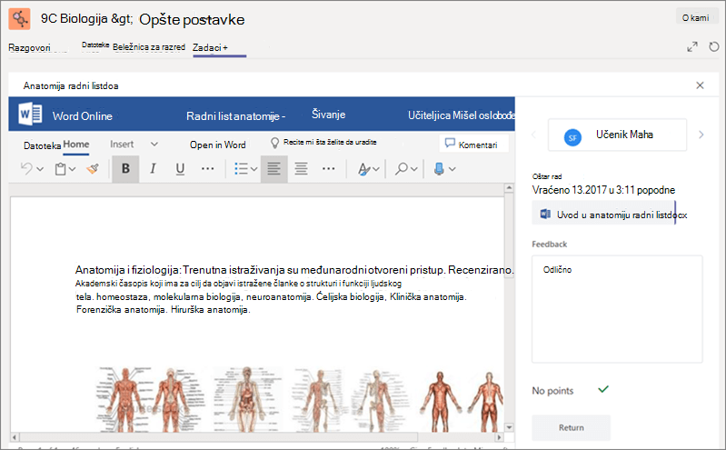Click the Opšte postavke channel name
This screenshot has height=450, width=726.
click(x=192, y=19)
